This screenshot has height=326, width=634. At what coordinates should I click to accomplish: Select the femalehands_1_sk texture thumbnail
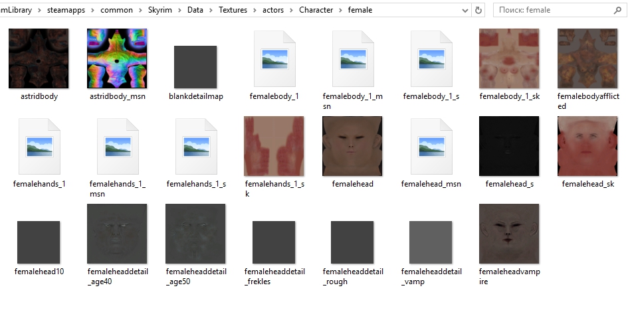point(274,146)
